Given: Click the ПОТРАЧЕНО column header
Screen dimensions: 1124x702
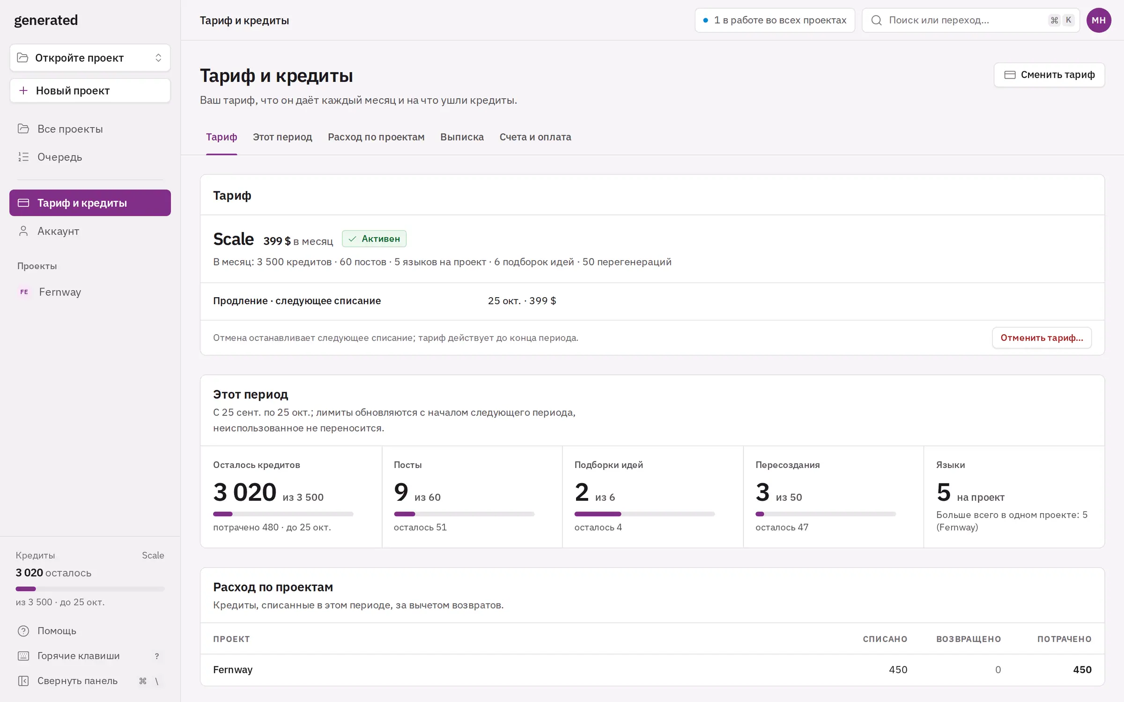Looking at the screenshot, I should 1064,639.
